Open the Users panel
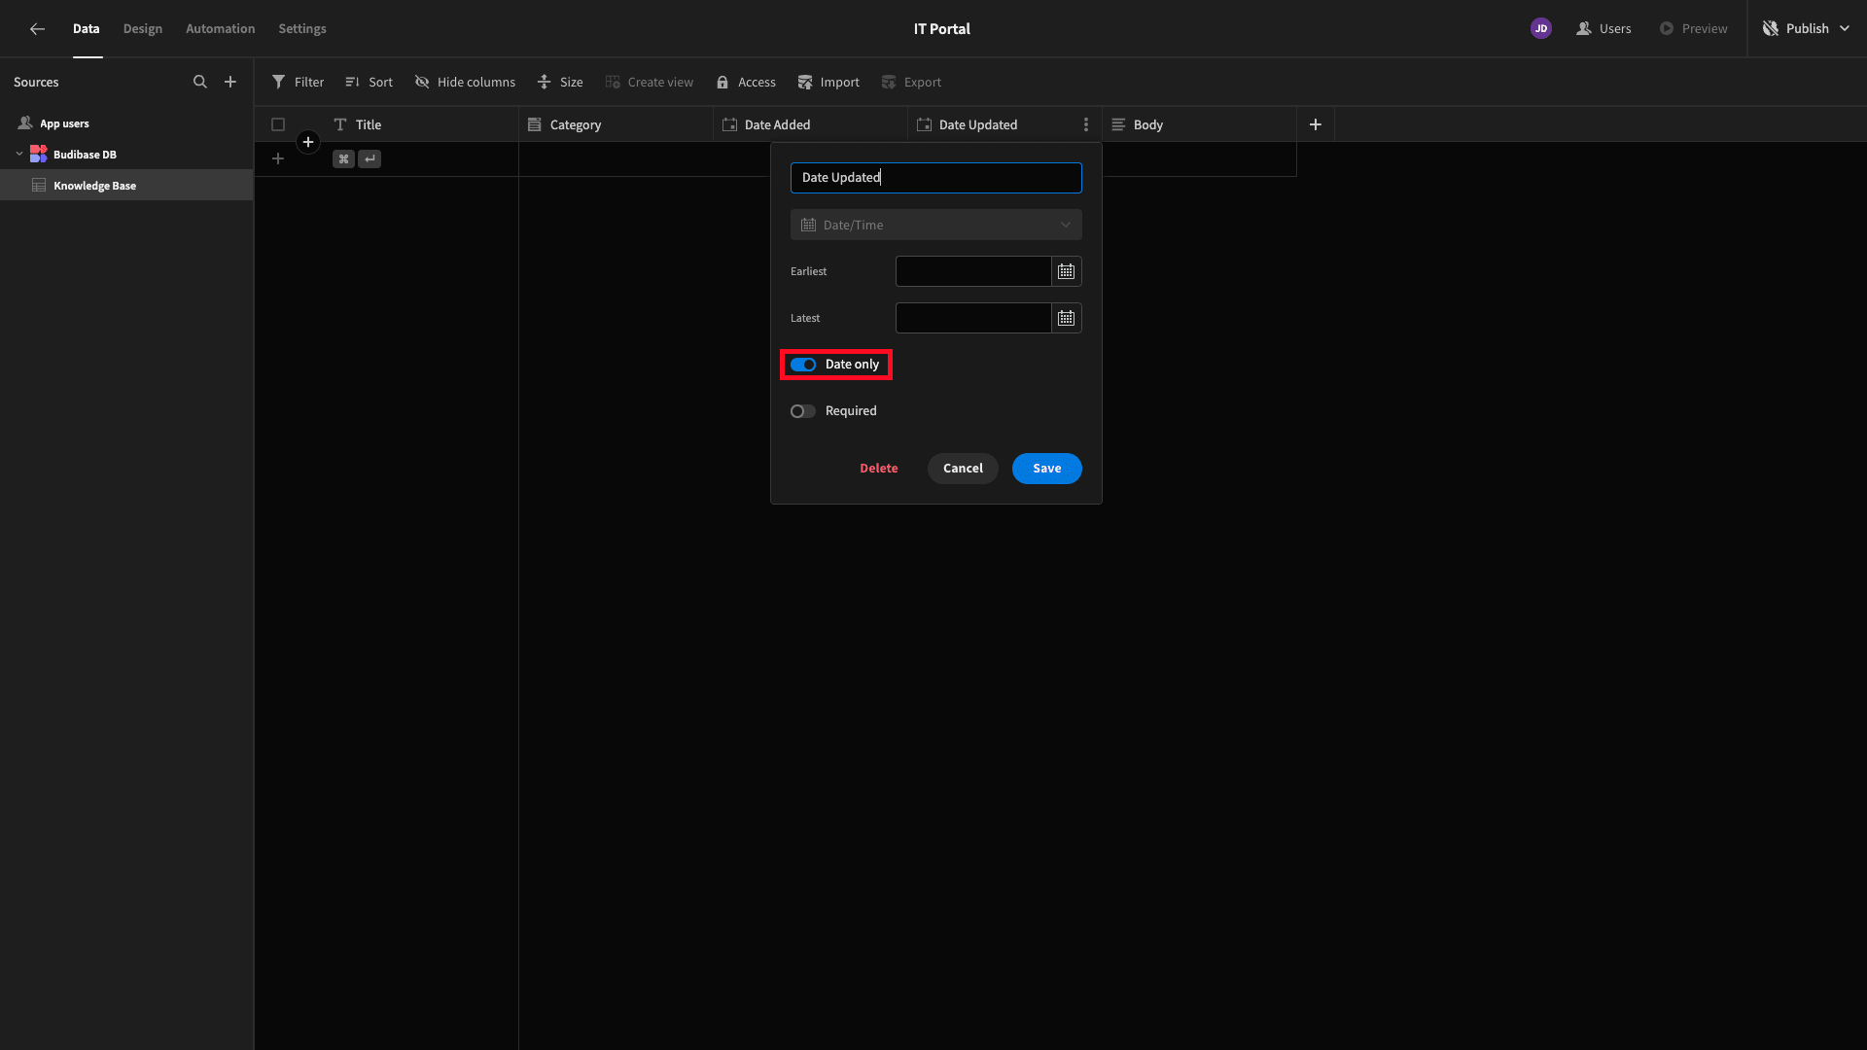 [x=1603, y=28]
